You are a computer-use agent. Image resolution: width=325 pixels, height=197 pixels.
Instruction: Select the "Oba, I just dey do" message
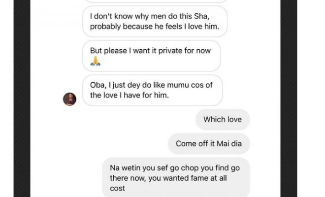pos(152,90)
